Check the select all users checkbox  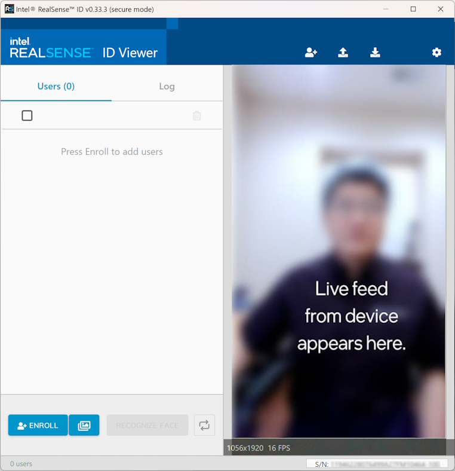27,116
